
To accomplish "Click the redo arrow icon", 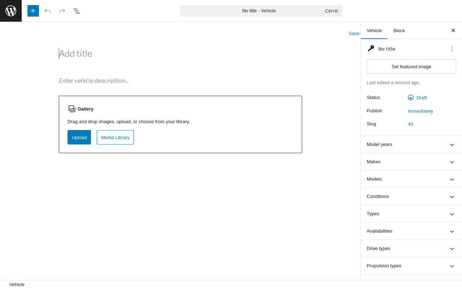I will 62,11.
